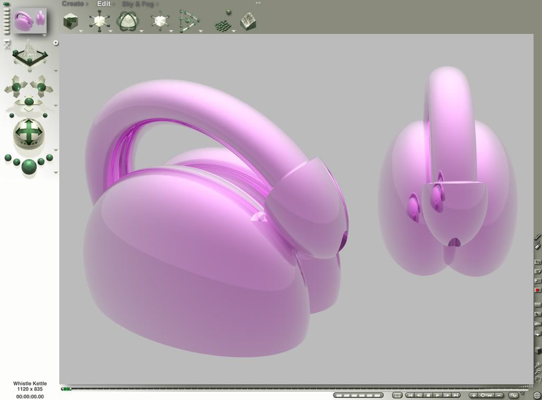Screen dimensions: 542x400
Task: Expand the Randomize tool options triangle
Action: (233, 32)
